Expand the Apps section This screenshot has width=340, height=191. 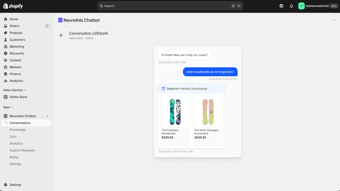[8, 107]
